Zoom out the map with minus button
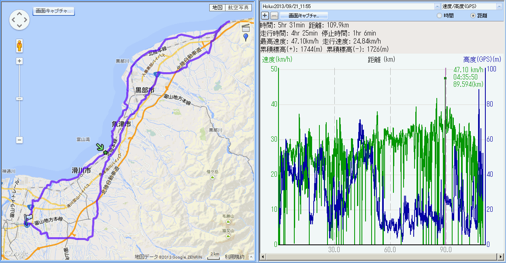This screenshot has height=263, width=506. point(19,140)
